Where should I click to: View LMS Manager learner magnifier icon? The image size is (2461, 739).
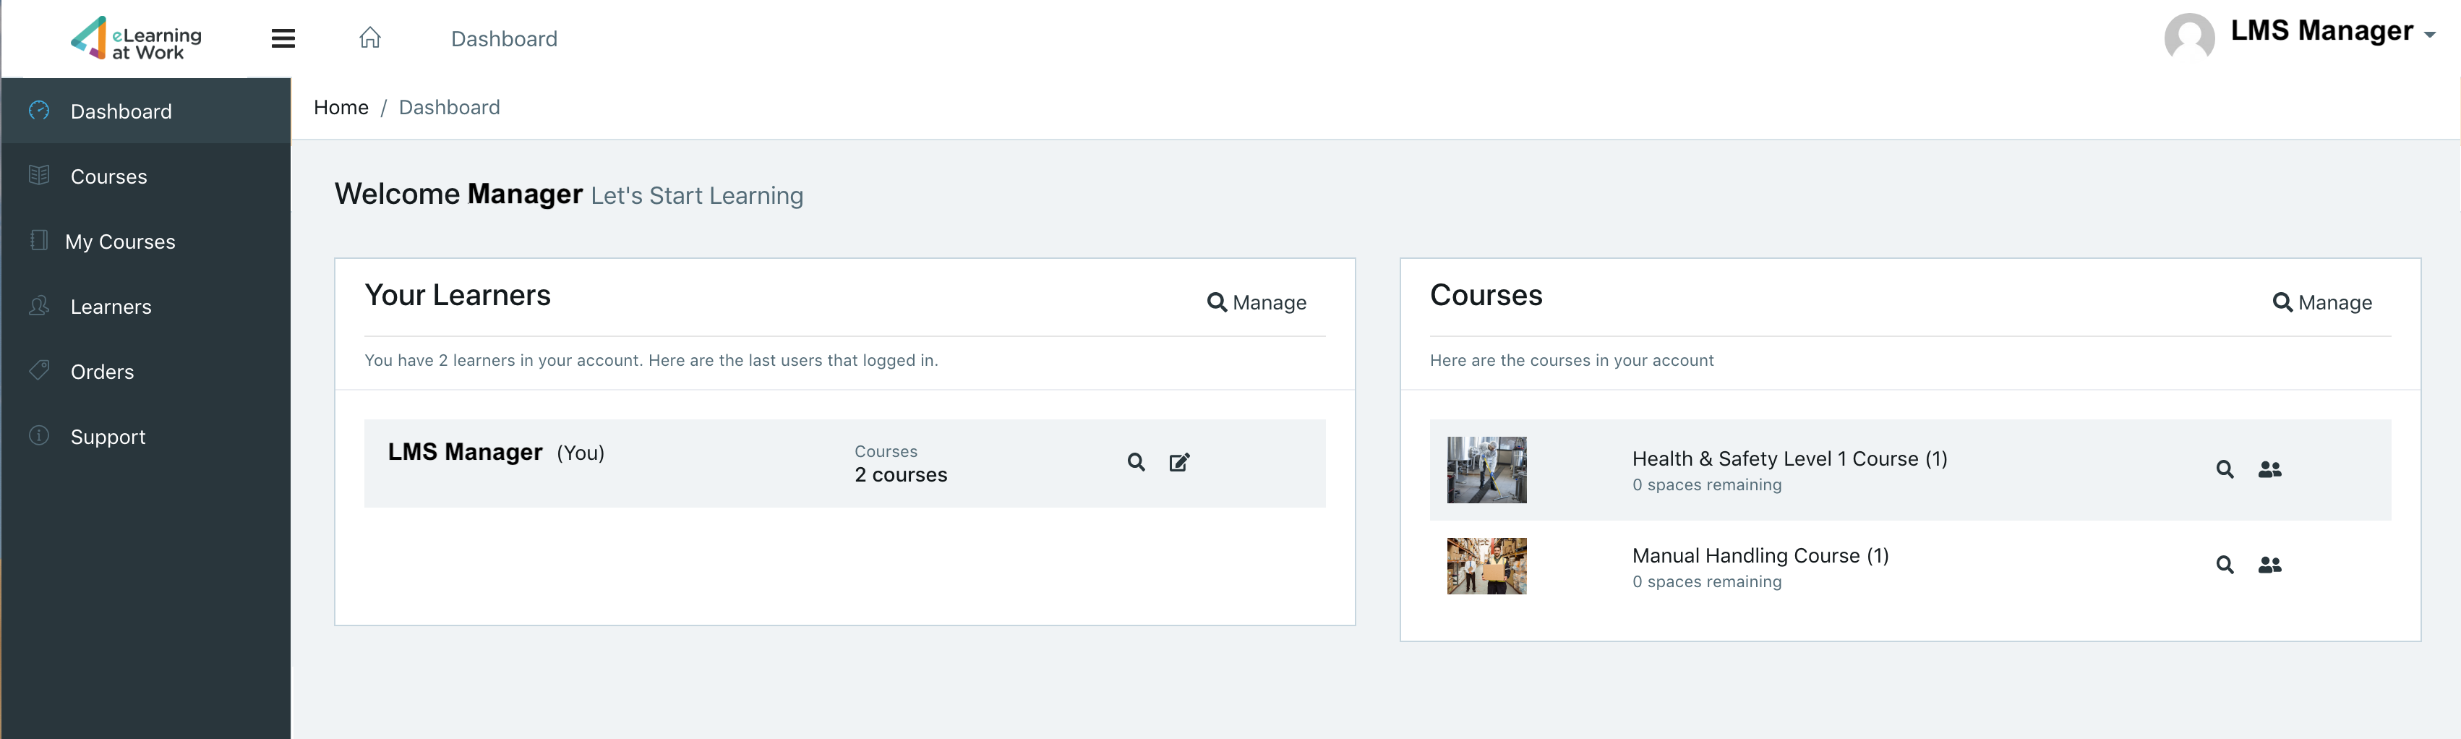(x=1136, y=463)
